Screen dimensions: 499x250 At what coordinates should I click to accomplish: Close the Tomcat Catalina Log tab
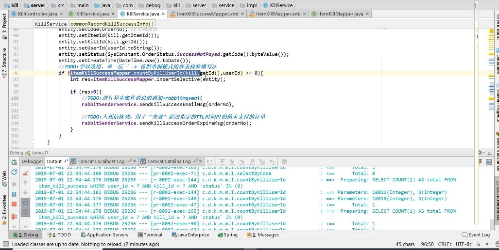coord(201,161)
